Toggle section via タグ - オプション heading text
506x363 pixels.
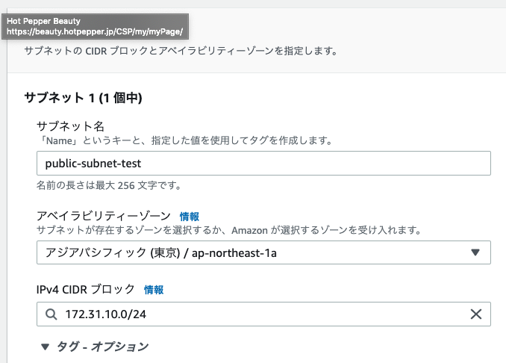tap(103, 347)
